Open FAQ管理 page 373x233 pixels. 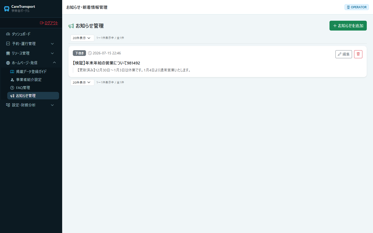(x=33, y=88)
